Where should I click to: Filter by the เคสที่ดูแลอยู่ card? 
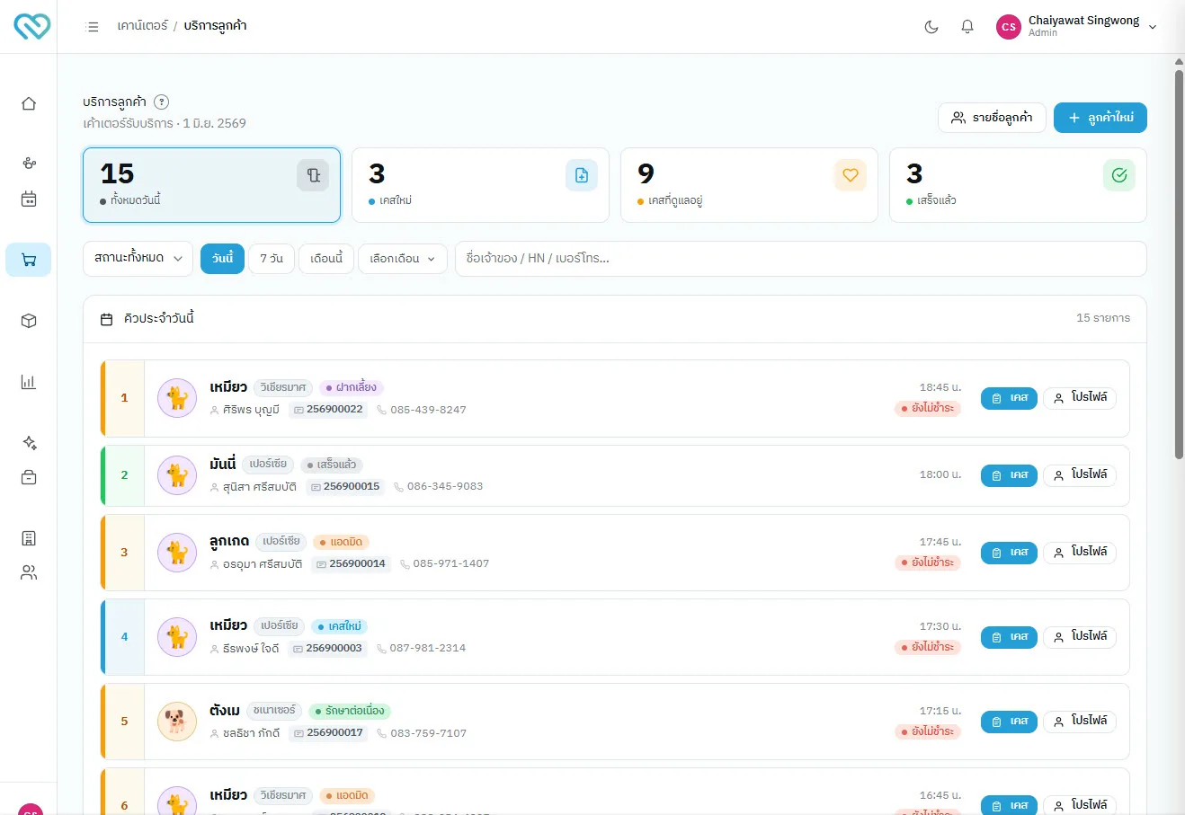tap(749, 185)
